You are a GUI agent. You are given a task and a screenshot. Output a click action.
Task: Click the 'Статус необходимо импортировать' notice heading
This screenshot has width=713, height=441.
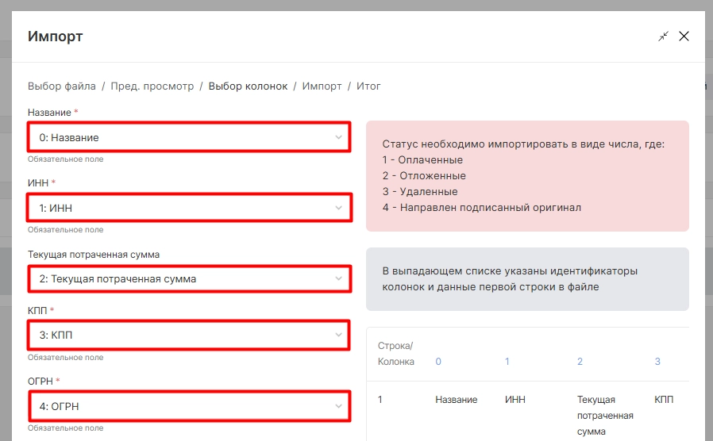click(523, 144)
